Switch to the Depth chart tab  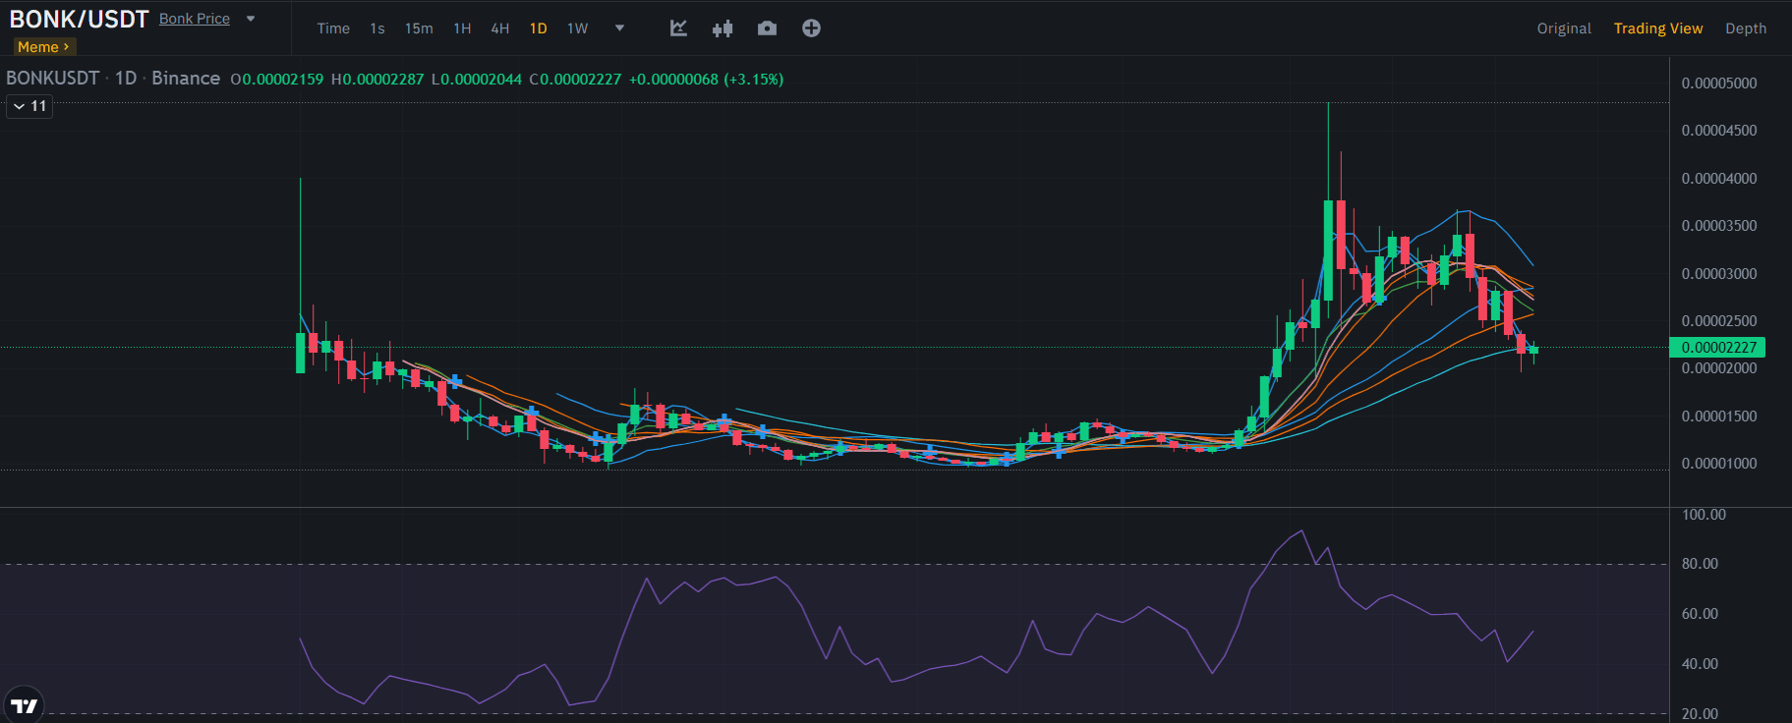click(1746, 28)
